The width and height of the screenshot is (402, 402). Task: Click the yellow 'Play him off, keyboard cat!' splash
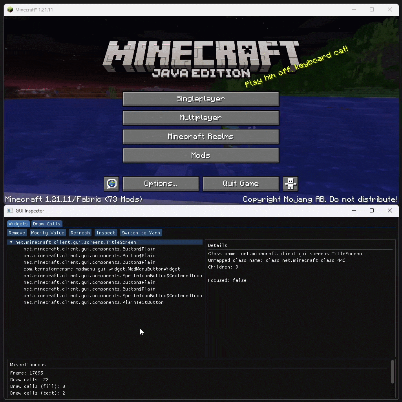click(x=296, y=66)
